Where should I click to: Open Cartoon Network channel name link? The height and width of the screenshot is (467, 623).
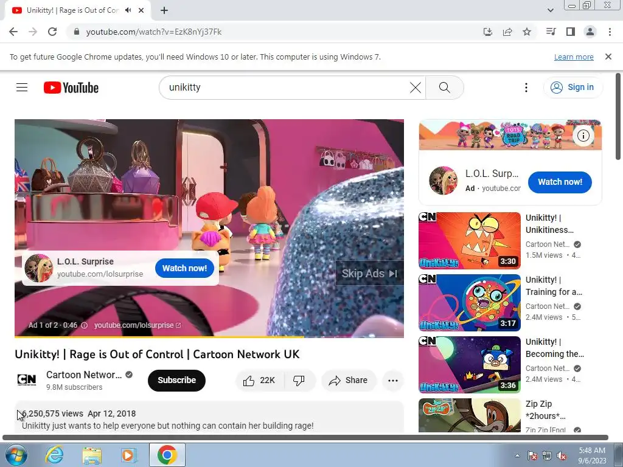coord(84,375)
